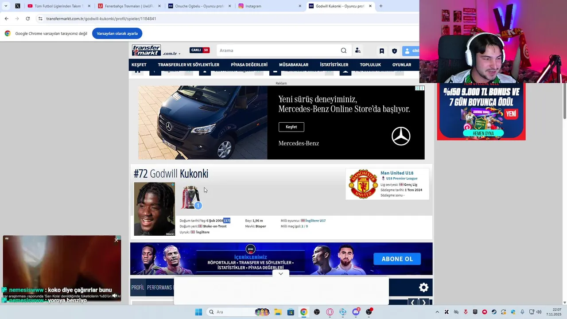Click the ABONE OL button
This screenshot has width=567, height=319.
tap(397, 259)
